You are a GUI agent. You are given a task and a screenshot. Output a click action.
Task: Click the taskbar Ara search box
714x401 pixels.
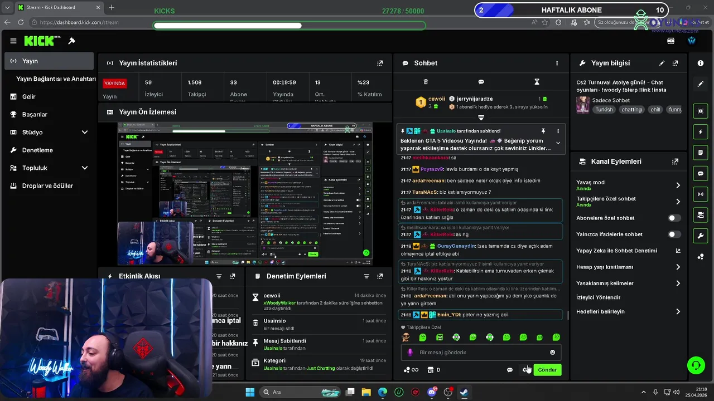[301, 392]
